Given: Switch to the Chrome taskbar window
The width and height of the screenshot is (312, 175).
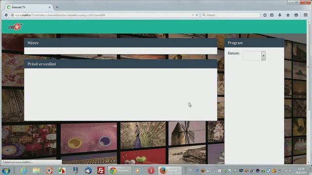Looking at the screenshot, I should [120, 171].
